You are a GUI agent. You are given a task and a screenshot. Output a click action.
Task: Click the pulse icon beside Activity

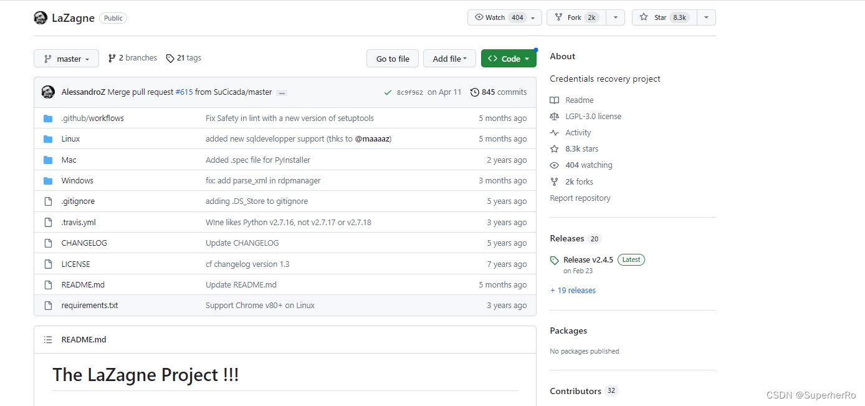point(555,133)
